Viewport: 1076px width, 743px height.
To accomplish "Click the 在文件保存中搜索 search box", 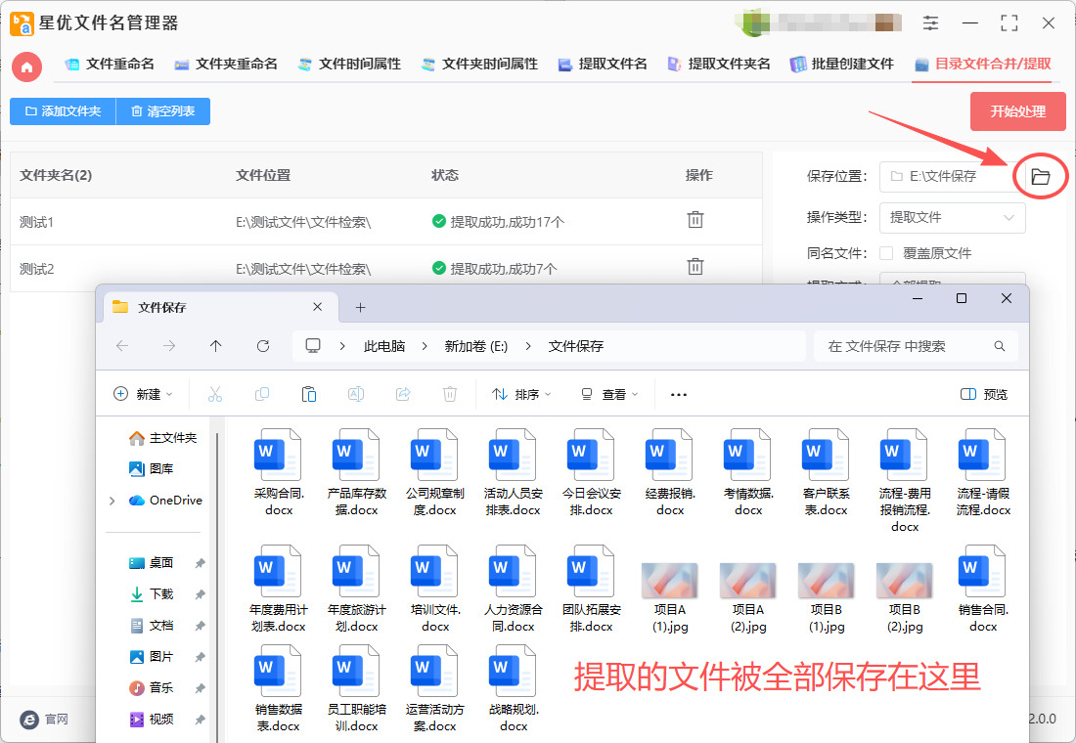I will [905, 346].
